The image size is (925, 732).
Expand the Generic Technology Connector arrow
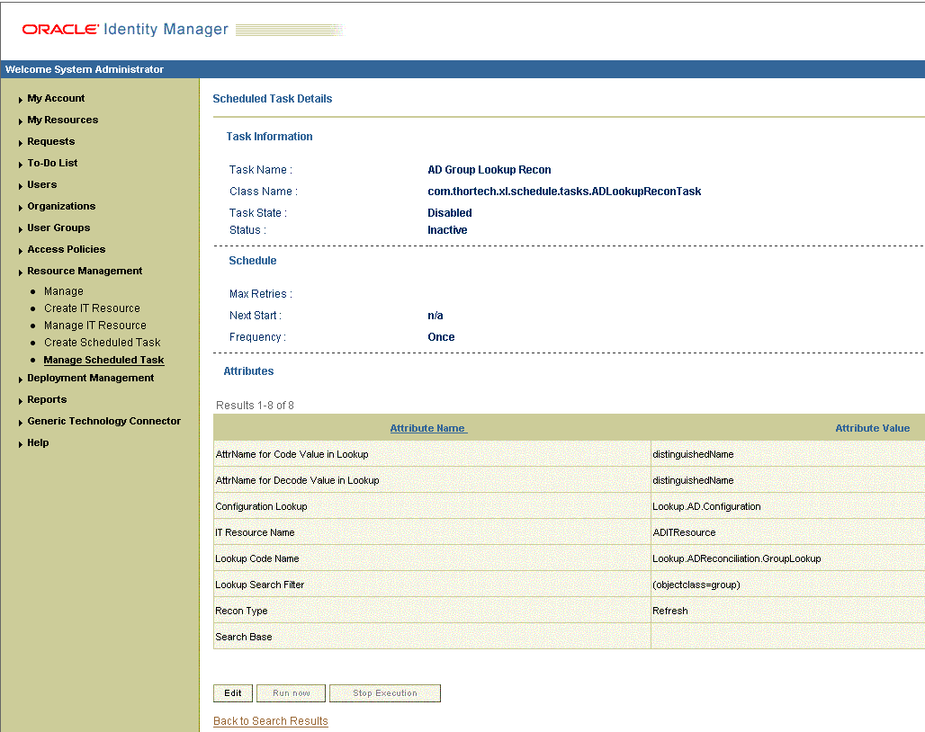21,423
